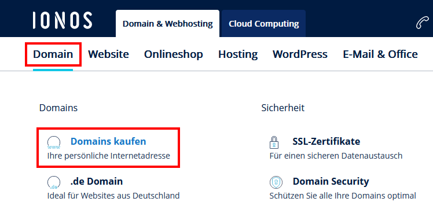
Task: Click the text "Für einen sicheren Datenaustausch"
Action: [336, 156]
